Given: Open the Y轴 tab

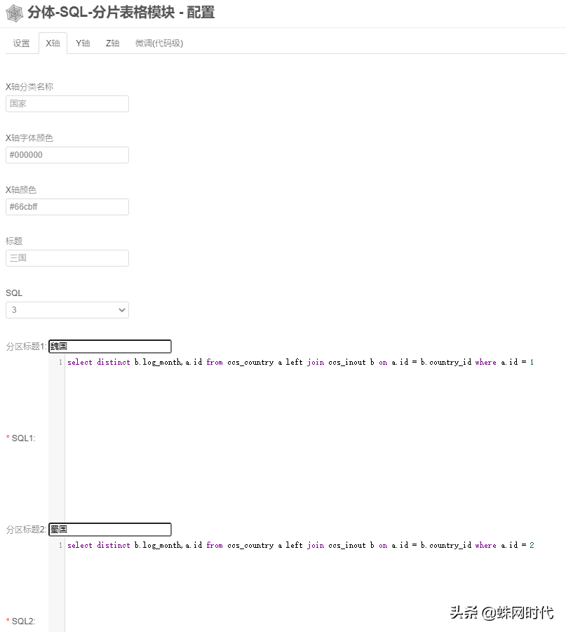Looking at the screenshot, I should (83, 43).
